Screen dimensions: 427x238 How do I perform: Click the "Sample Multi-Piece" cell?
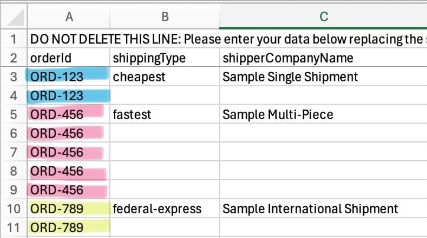coord(322,114)
